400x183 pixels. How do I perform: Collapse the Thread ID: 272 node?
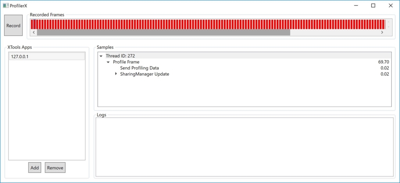tap(101, 56)
